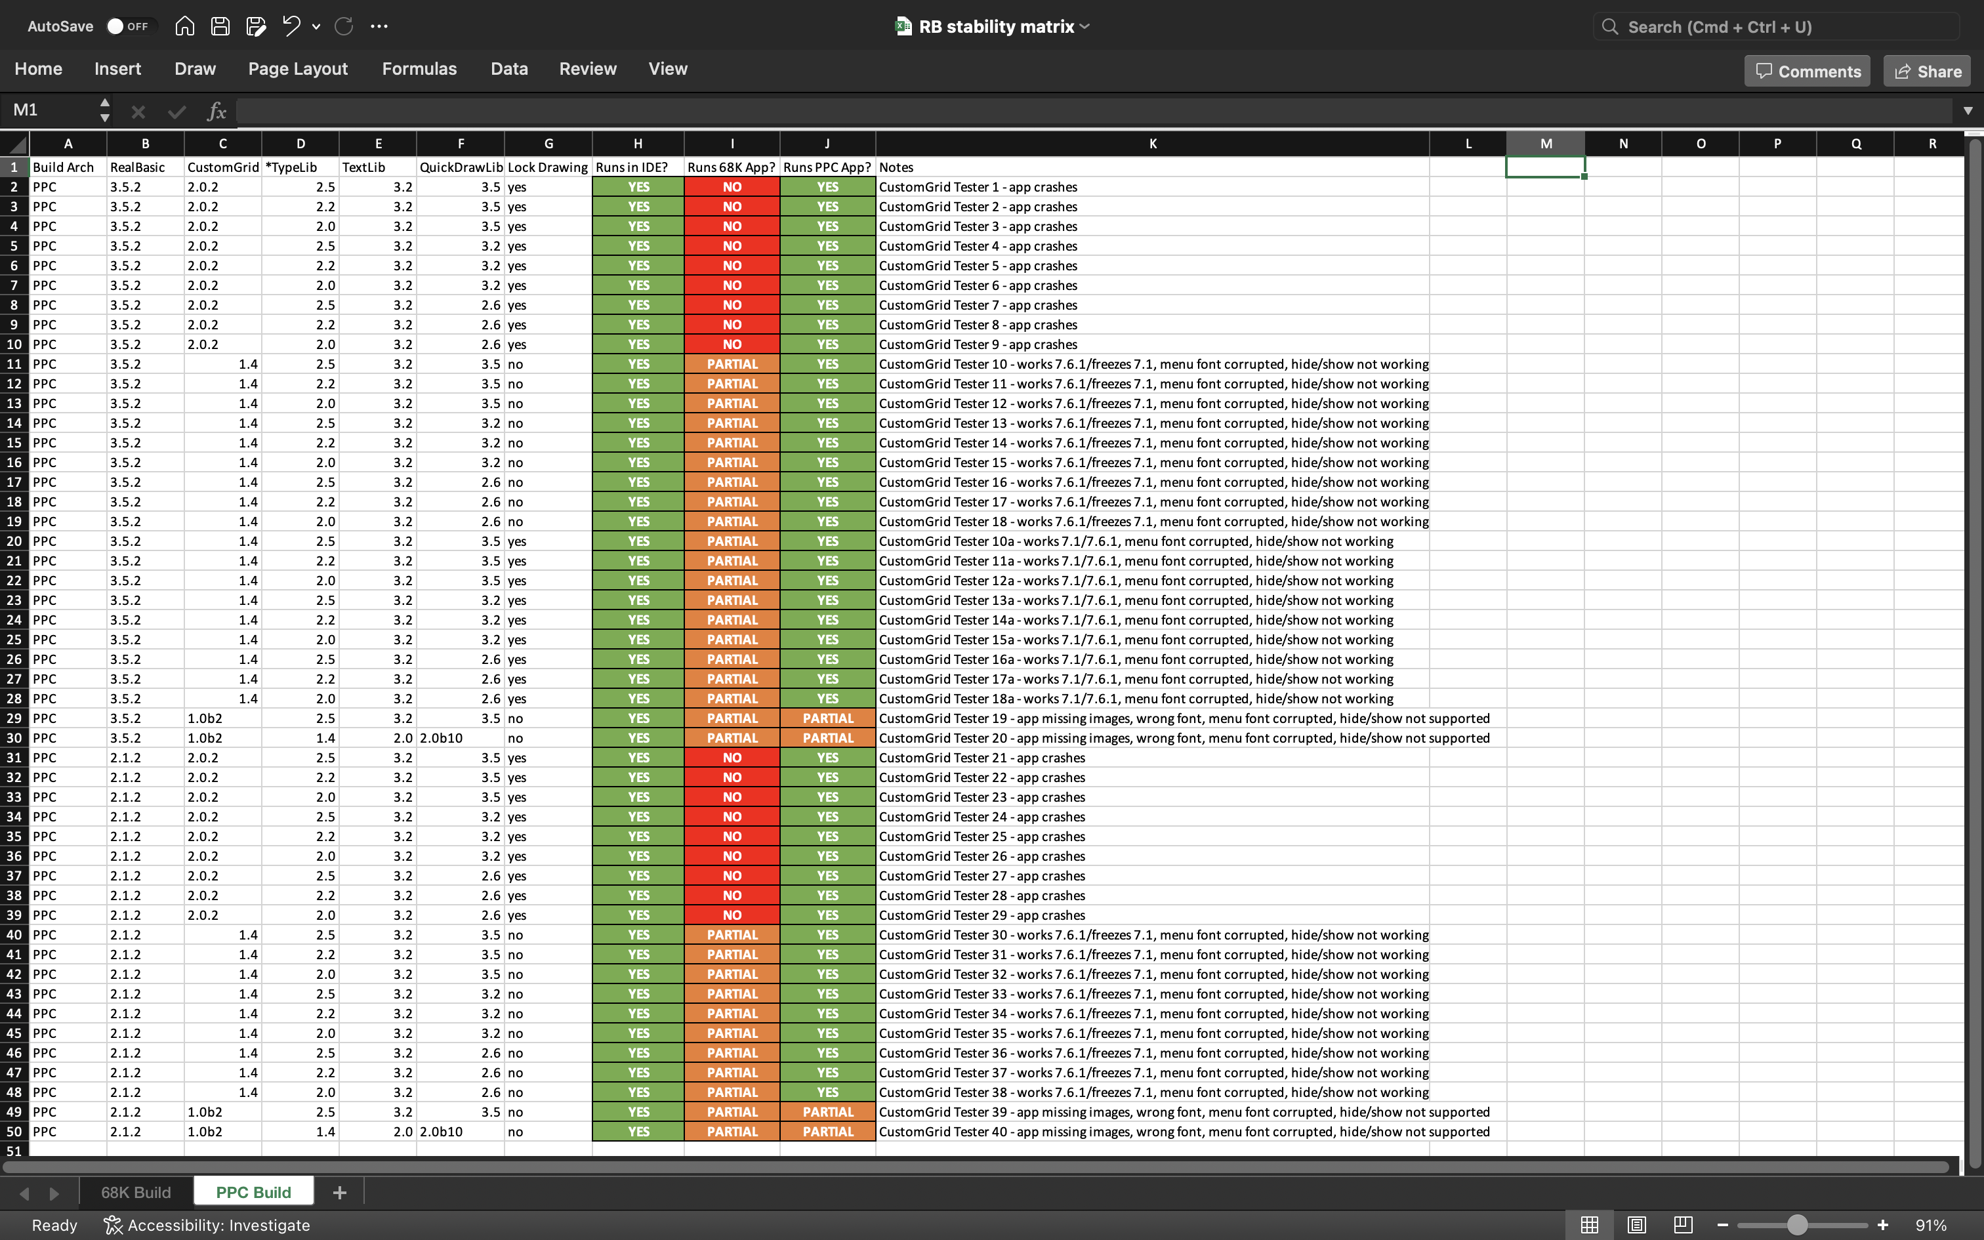
Task: Click the previous sheet navigation arrow
Action: pos(24,1193)
